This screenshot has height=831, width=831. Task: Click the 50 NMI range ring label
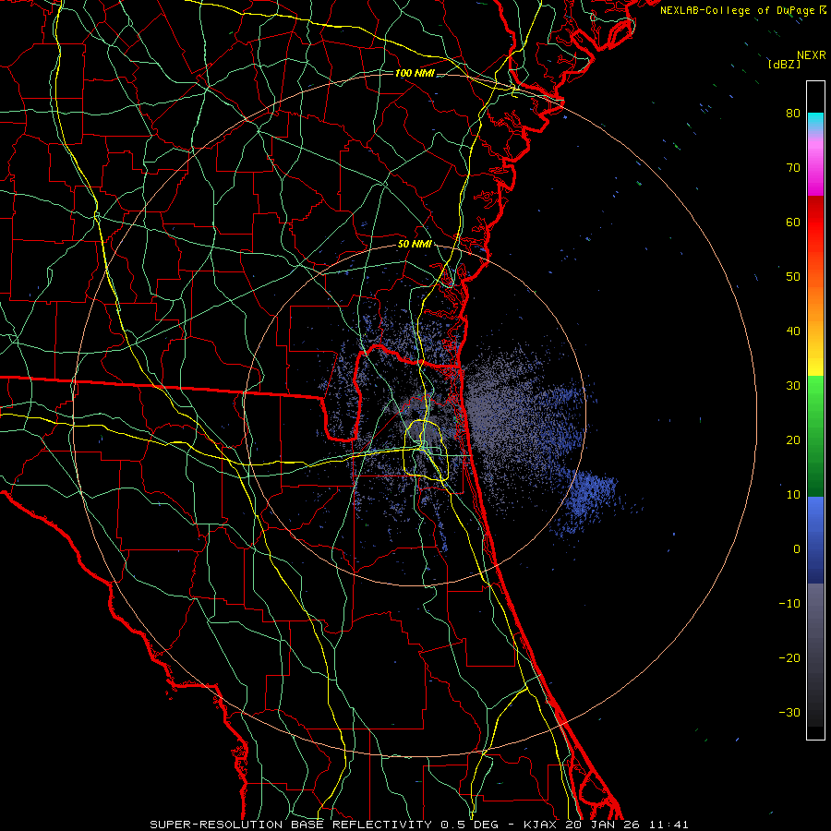[415, 245]
